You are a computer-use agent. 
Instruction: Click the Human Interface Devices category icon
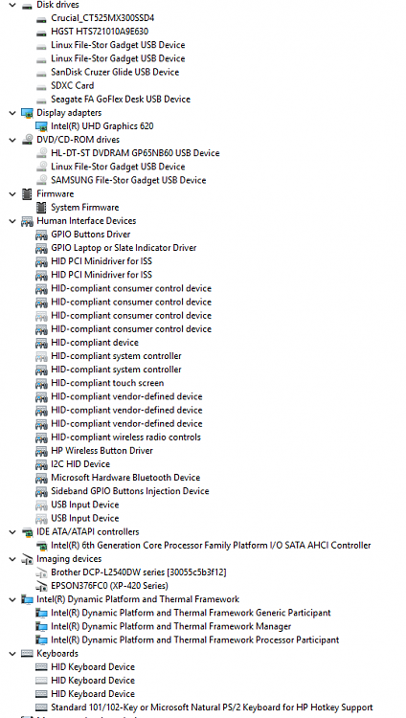(x=27, y=221)
